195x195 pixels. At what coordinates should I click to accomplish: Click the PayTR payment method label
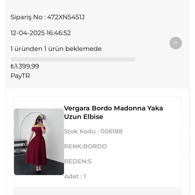click(20, 76)
